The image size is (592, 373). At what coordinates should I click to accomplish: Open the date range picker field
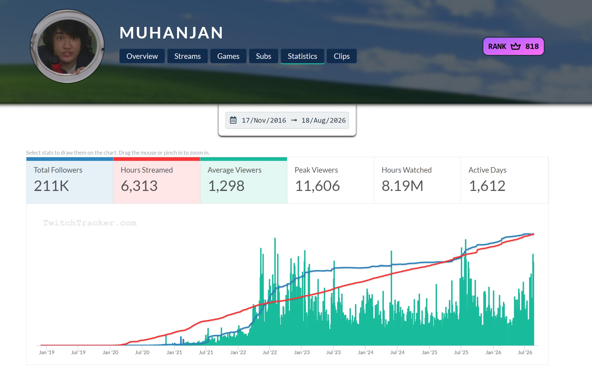[x=287, y=120]
